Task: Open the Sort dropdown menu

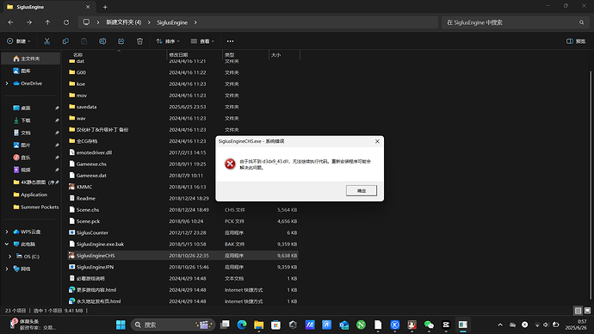Action: 168,41
